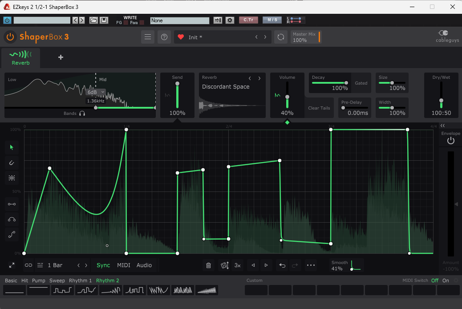462x309 pixels.
Task: Click the small wave icon beside Send
Action: [x=167, y=95]
